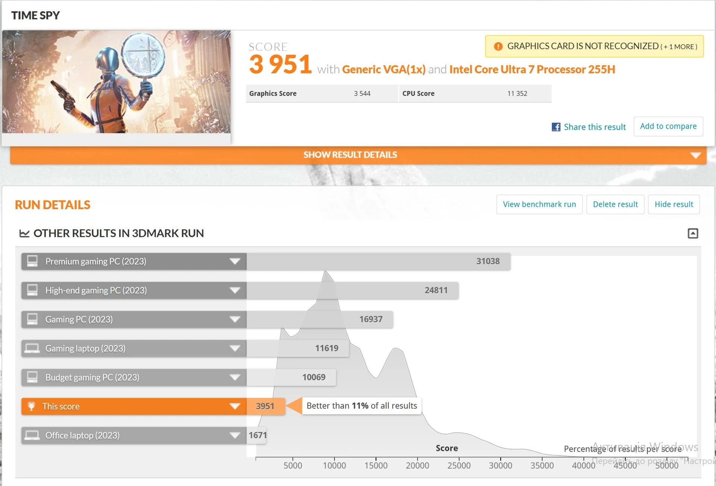Expand the Show Result Details bar
Image resolution: width=716 pixels, height=486 pixels.
click(x=358, y=155)
